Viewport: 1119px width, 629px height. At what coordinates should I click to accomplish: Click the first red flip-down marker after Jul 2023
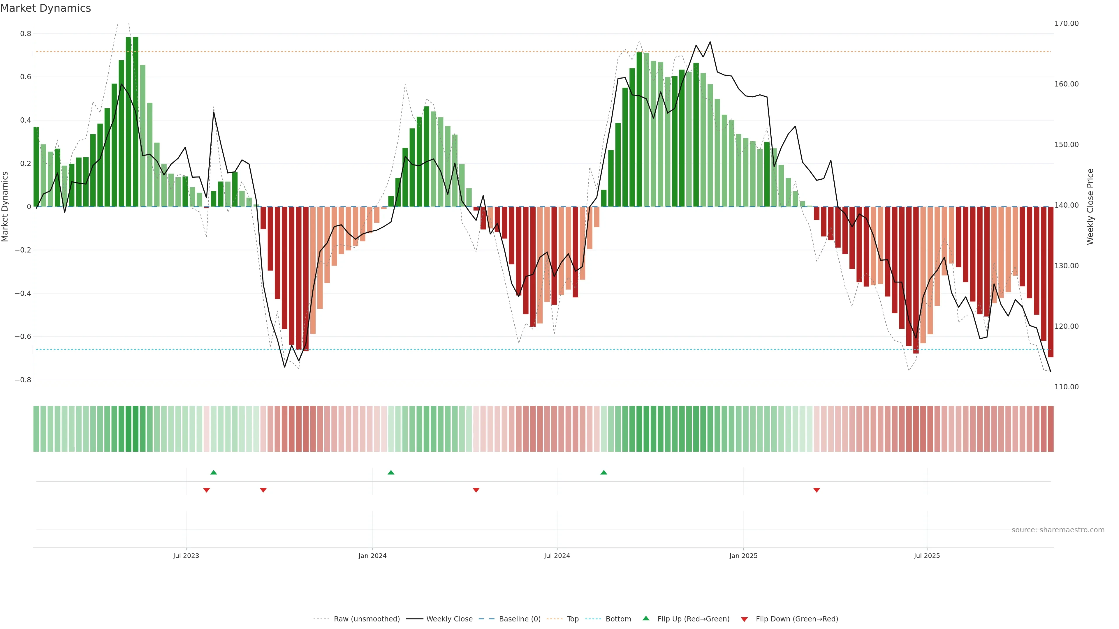206,490
